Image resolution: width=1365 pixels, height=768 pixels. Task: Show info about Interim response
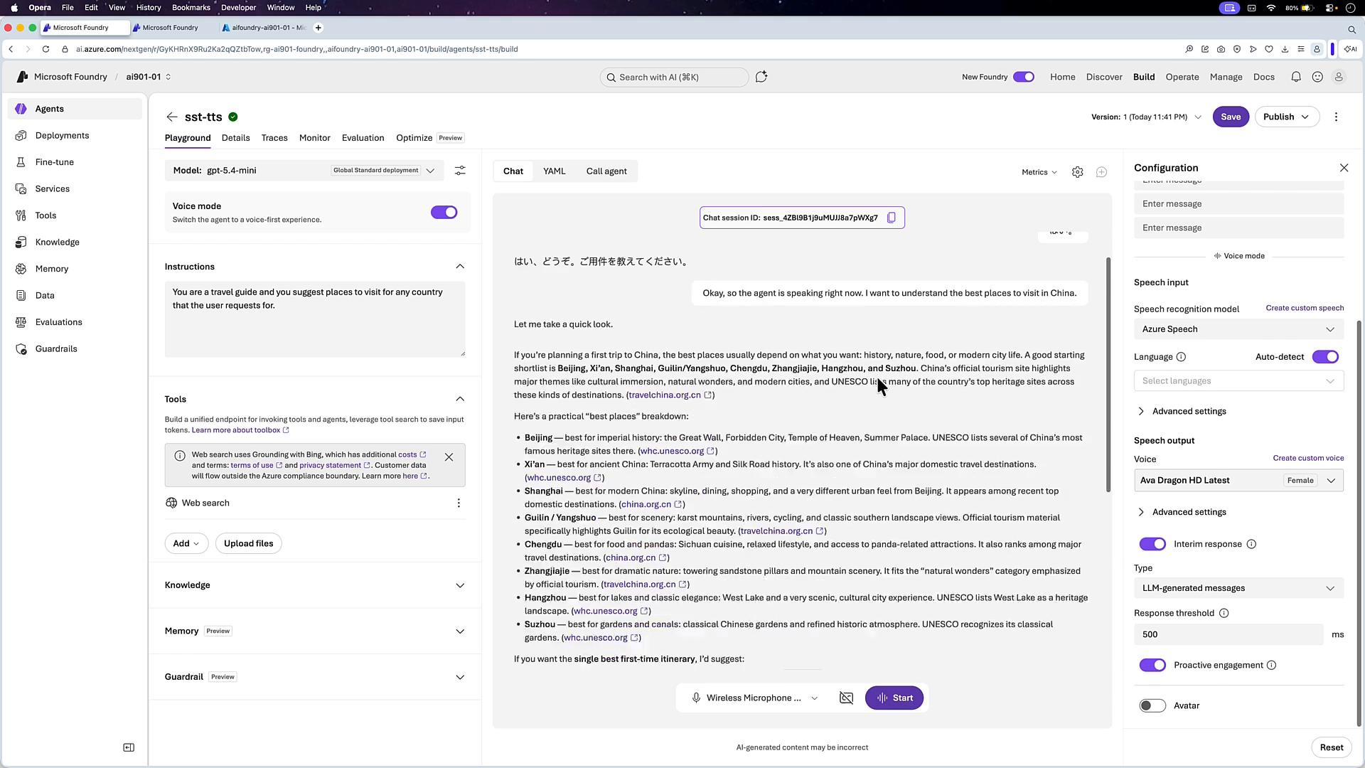click(x=1251, y=544)
